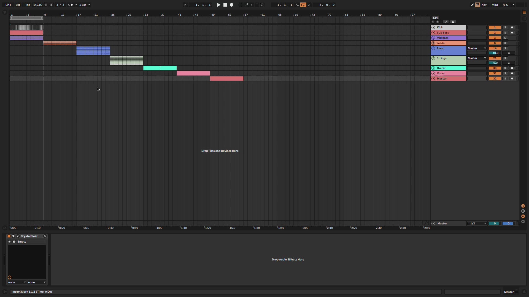Toggle the Automation Arm icon
The image size is (529, 297).
tap(246, 5)
